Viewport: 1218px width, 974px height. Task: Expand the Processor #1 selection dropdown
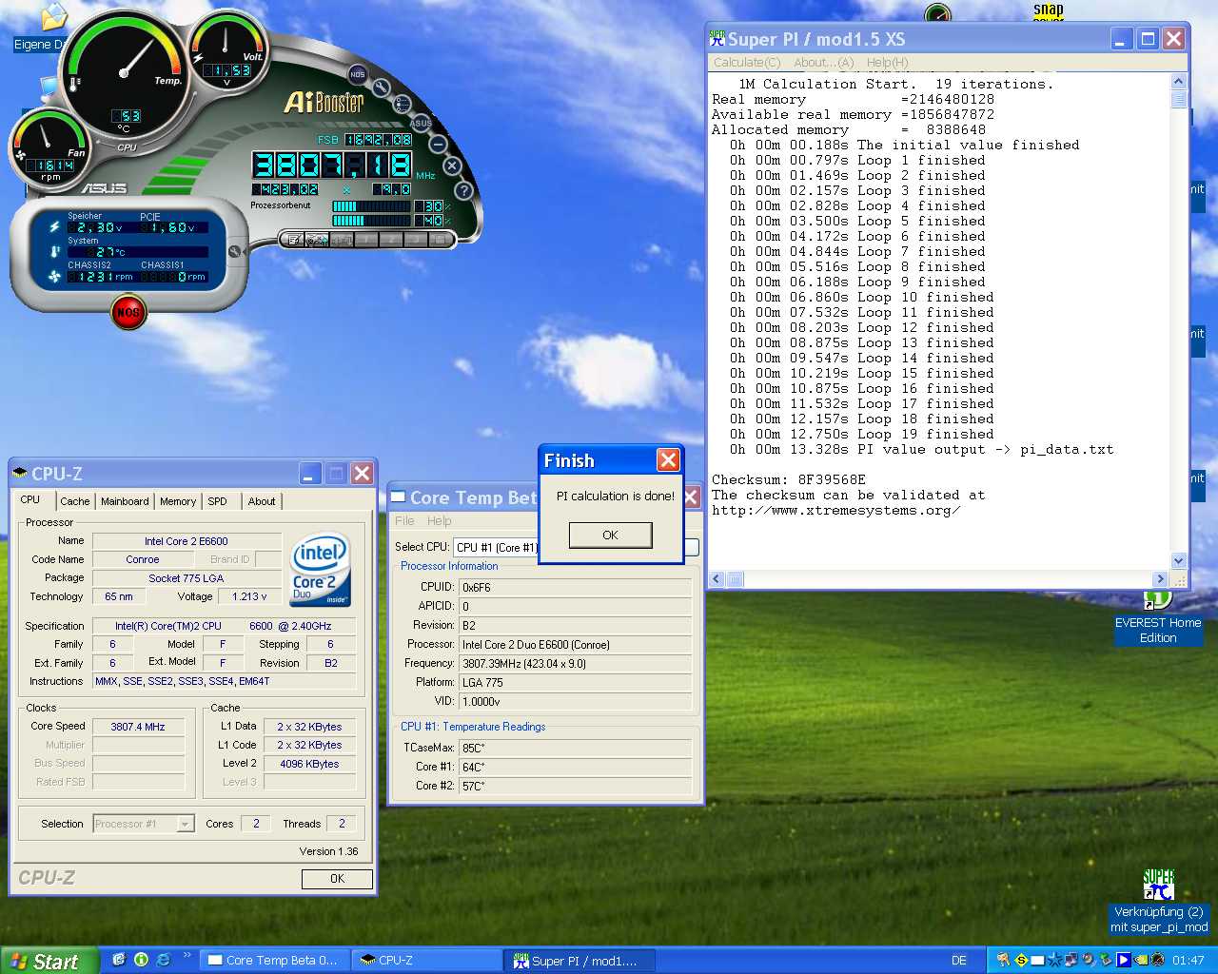186,824
